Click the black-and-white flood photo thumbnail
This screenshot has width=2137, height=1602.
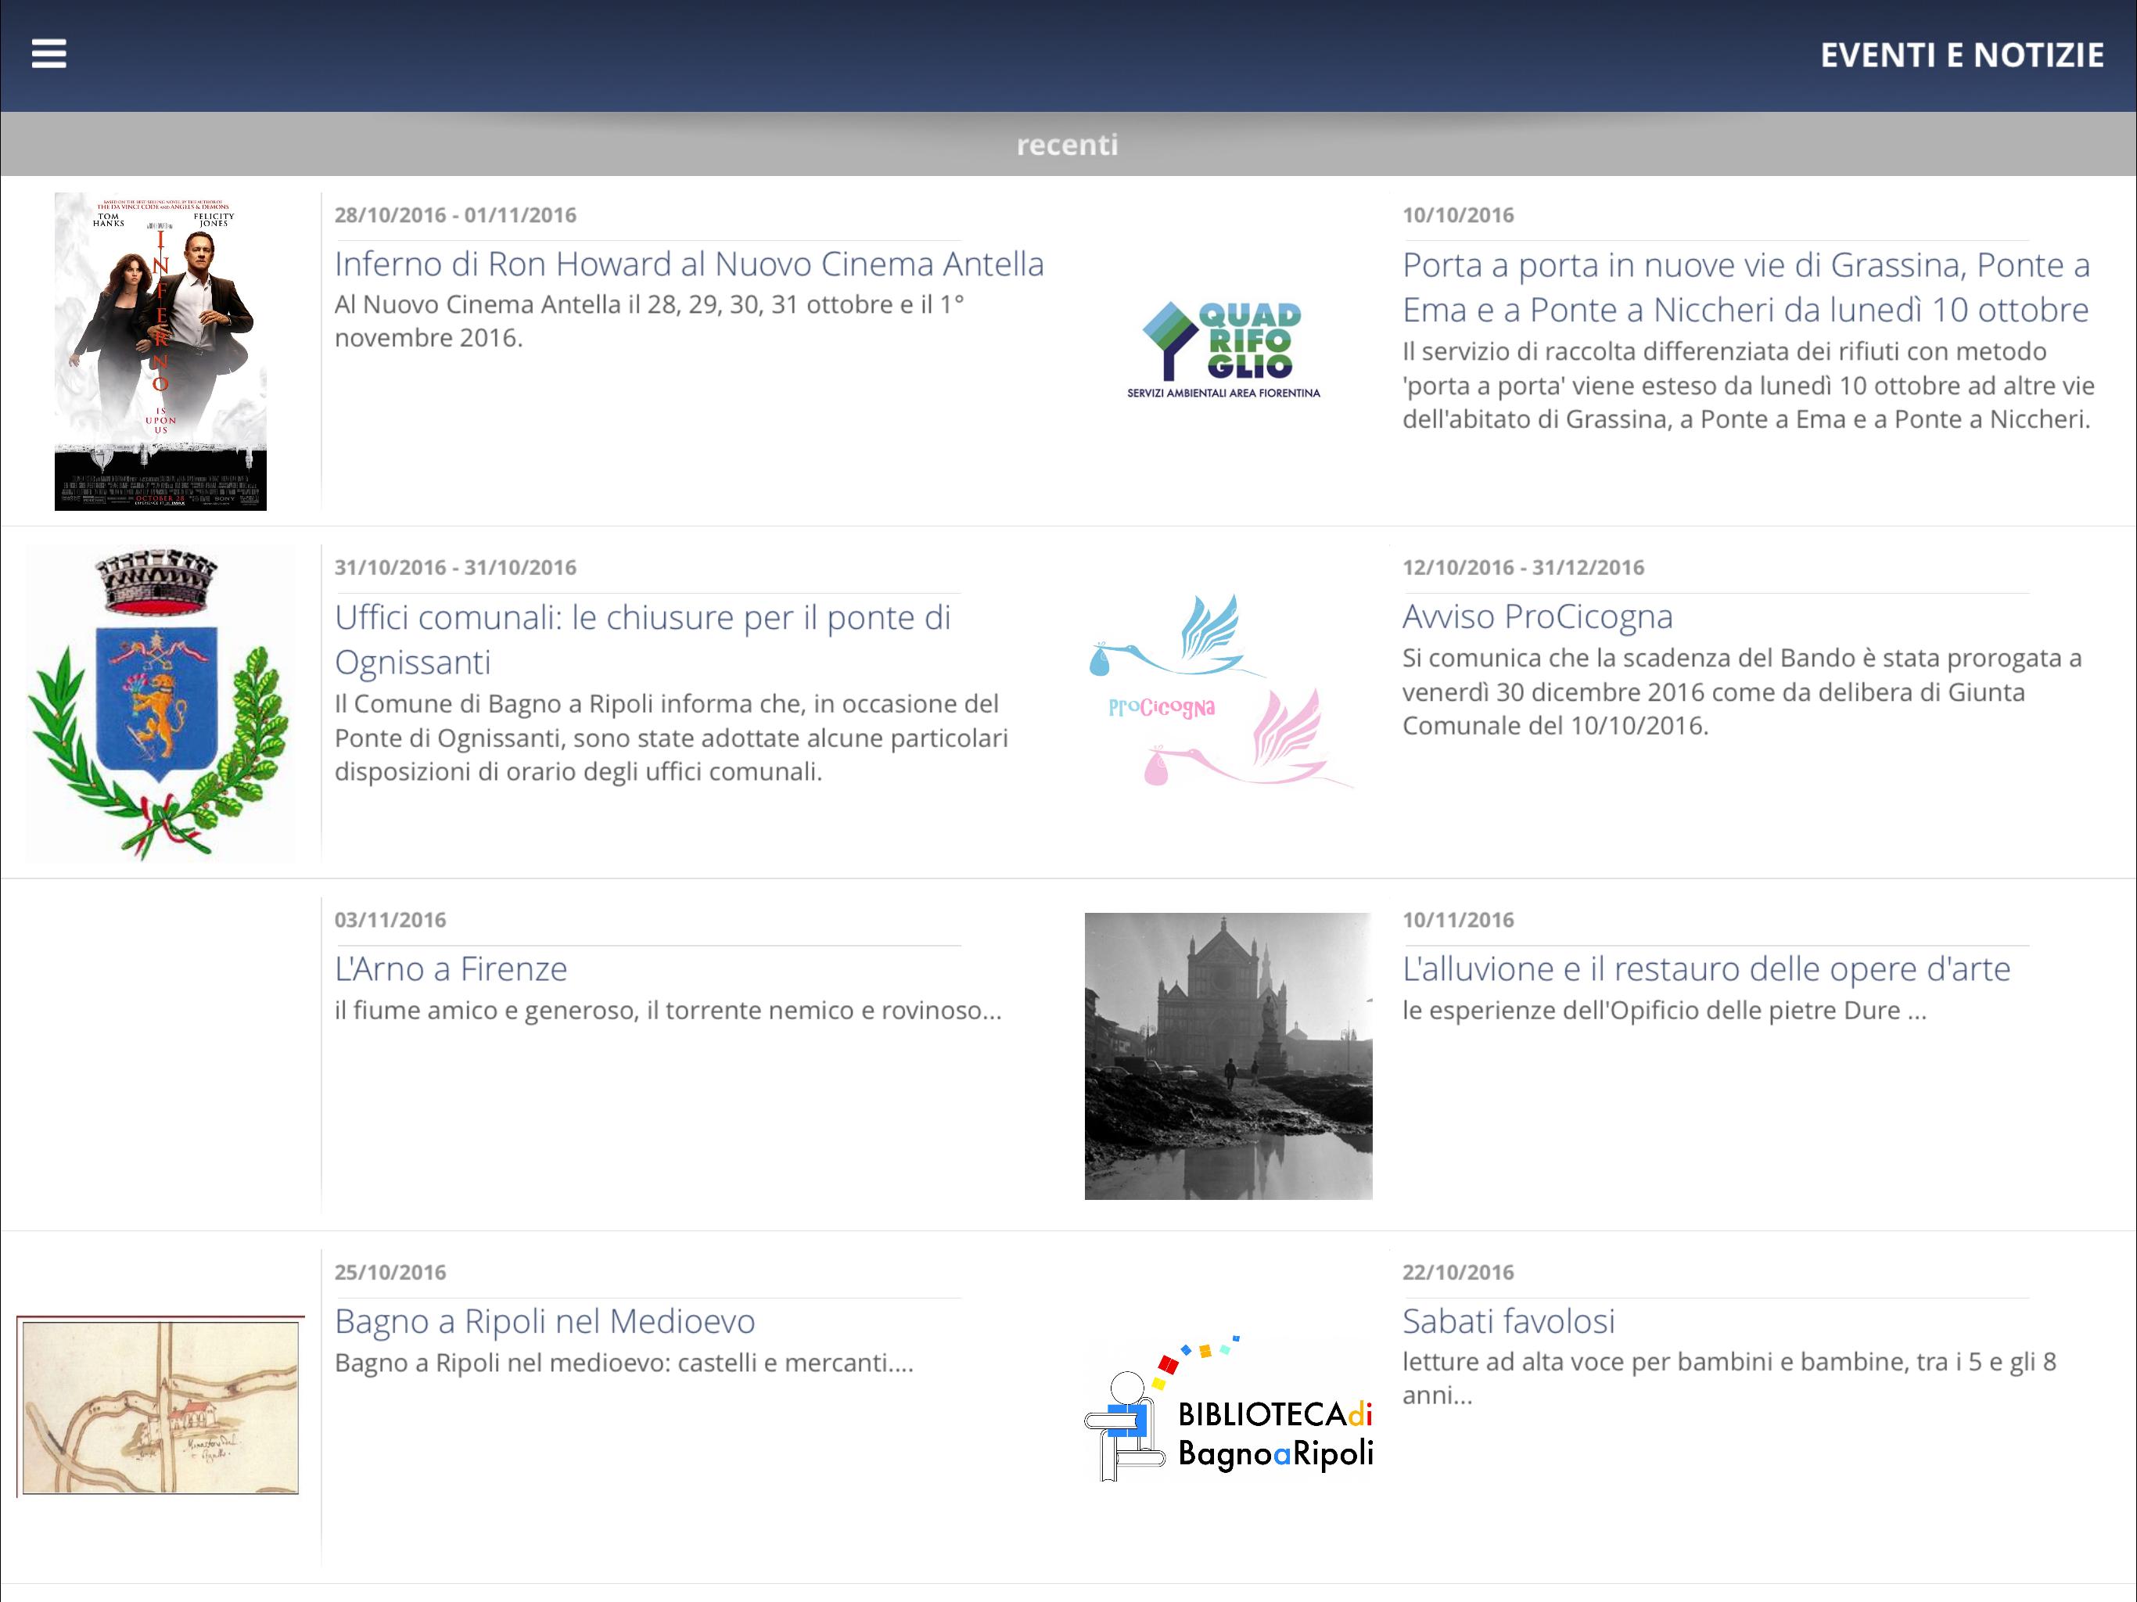[1228, 1056]
